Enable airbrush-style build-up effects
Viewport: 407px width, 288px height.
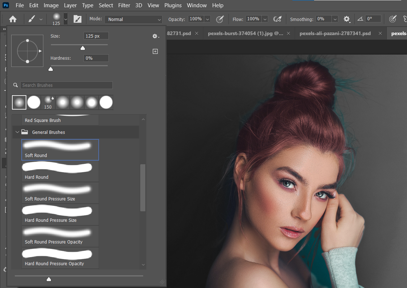(x=277, y=19)
